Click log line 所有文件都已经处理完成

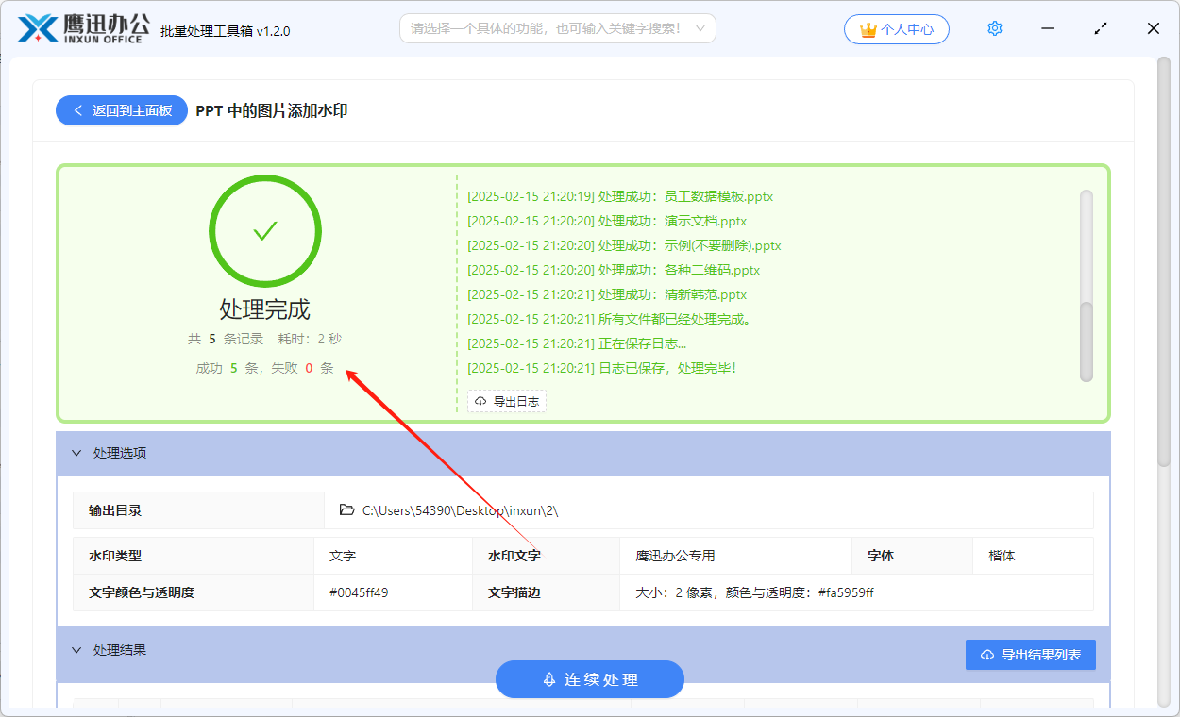click(610, 320)
